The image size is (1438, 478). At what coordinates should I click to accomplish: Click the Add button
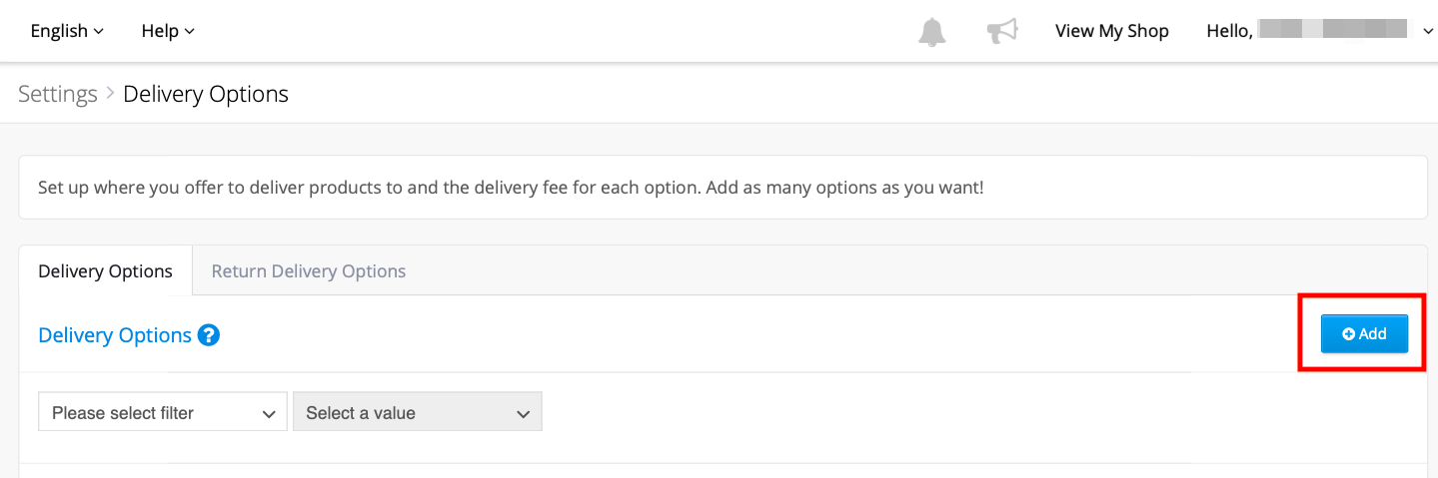(x=1364, y=334)
